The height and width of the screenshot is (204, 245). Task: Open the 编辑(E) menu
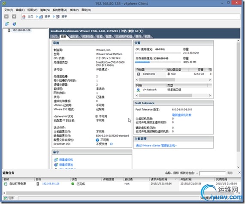tap(20, 10)
